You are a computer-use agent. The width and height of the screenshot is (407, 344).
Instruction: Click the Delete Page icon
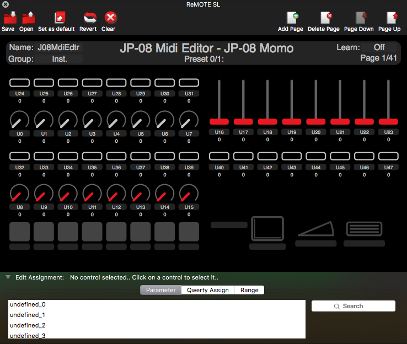[x=326, y=18]
